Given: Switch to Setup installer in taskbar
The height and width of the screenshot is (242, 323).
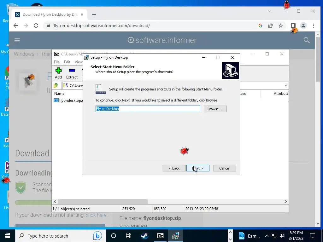Looking at the screenshot, I should click(x=176, y=236).
